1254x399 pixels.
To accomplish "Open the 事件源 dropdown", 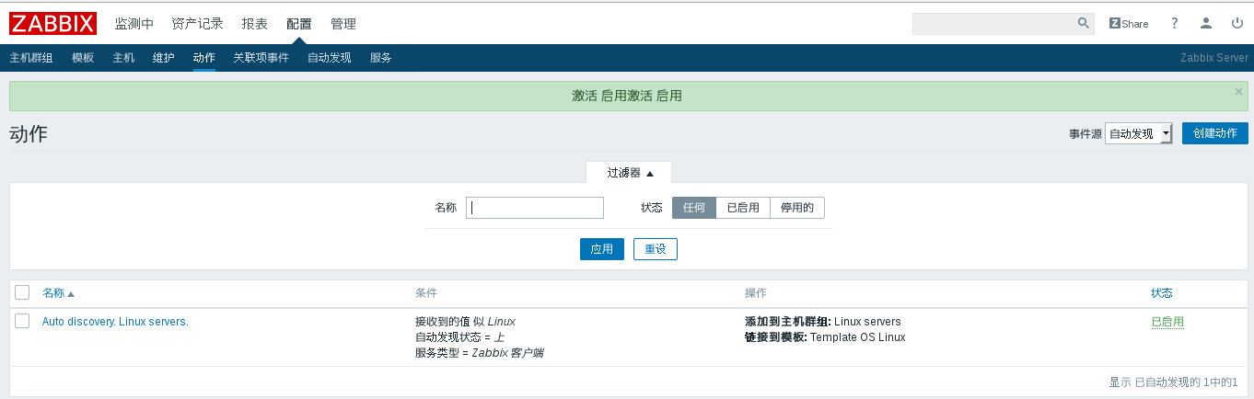I will coord(1139,133).
